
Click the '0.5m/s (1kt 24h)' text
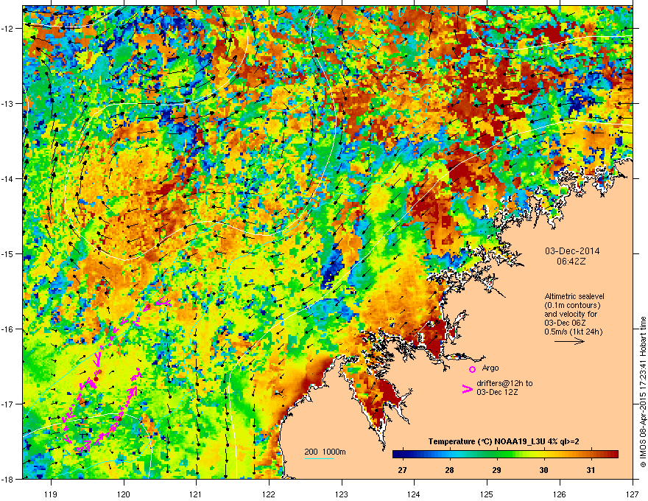click(x=574, y=332)
